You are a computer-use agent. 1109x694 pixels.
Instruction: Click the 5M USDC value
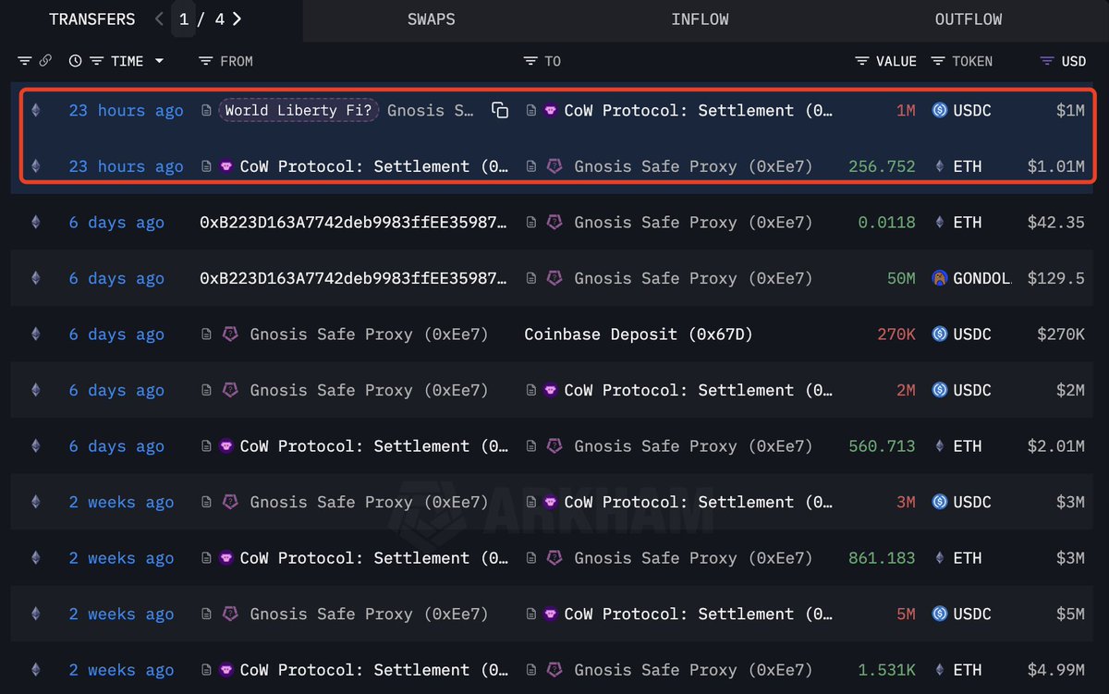905,615
